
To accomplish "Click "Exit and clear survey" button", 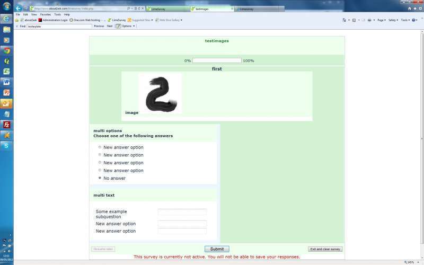I will 325,249.
